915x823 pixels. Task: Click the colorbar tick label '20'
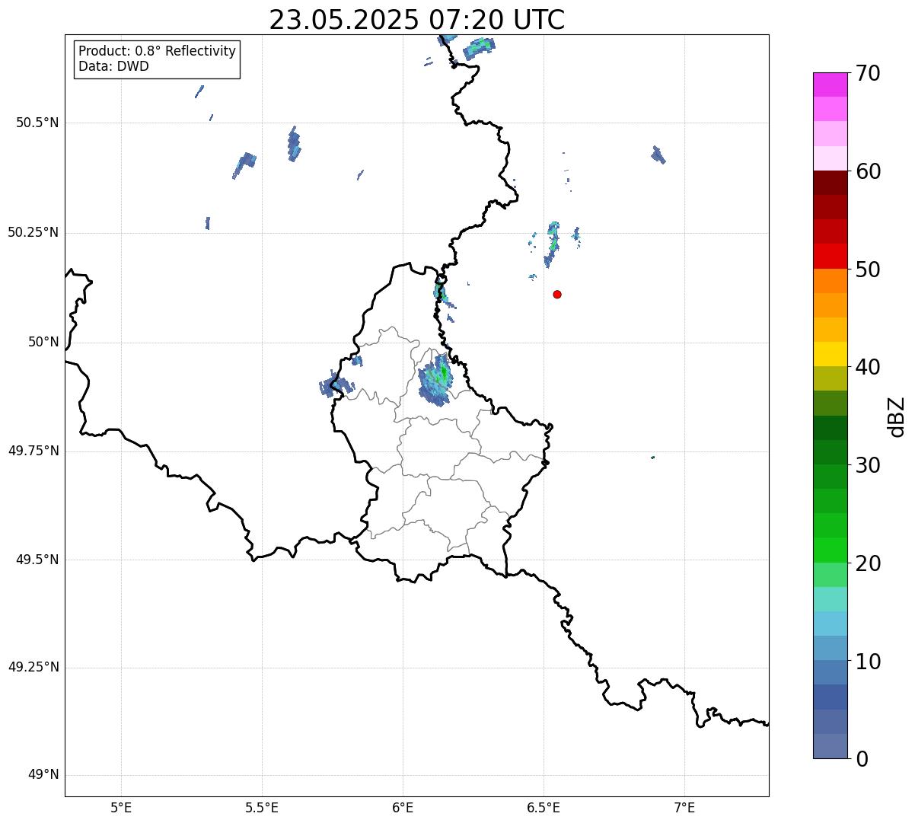click(x=868, y=563)
